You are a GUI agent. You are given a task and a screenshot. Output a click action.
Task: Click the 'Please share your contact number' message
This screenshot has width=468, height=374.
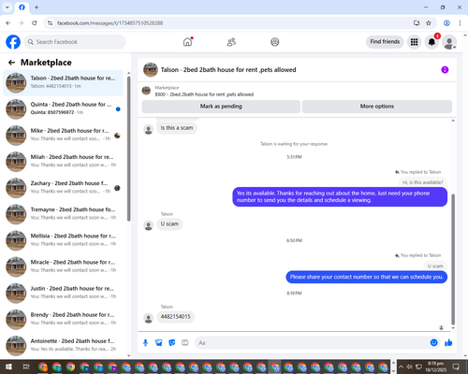367,277
